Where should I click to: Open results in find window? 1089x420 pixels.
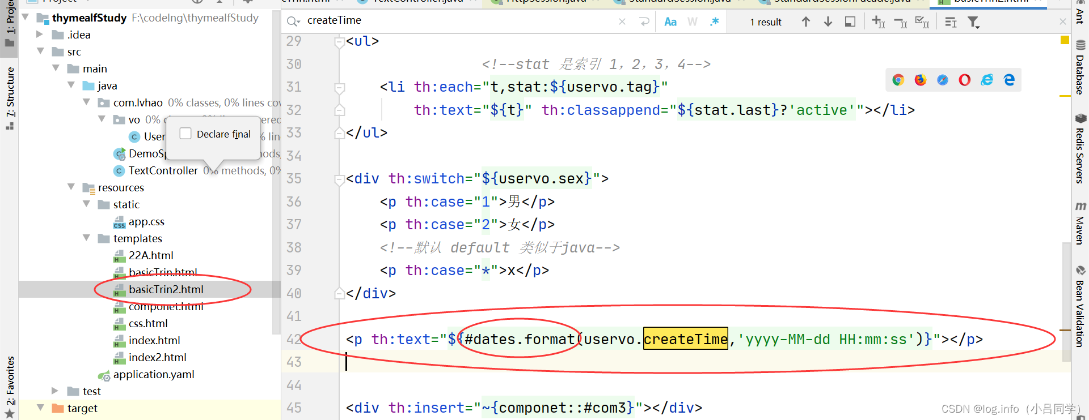850,22
